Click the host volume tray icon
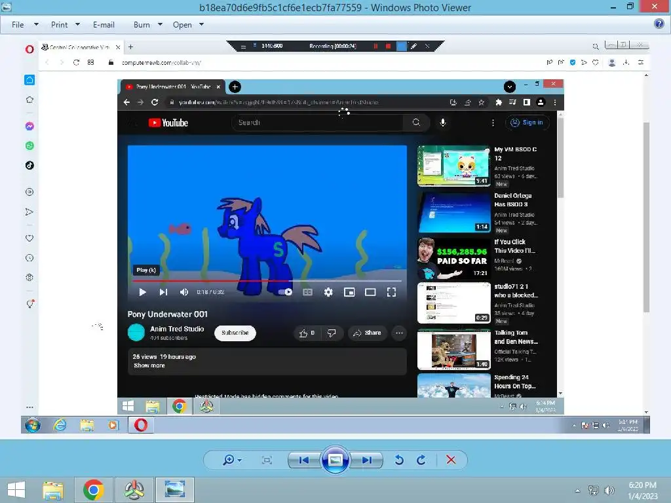 point(609,491)
